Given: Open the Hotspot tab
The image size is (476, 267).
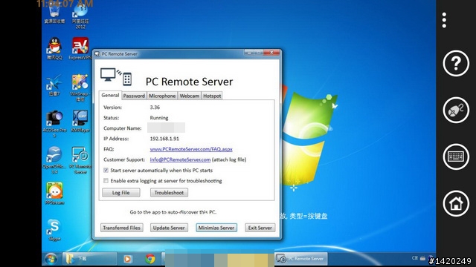Looking at the screenshot, I should (212, 96).
